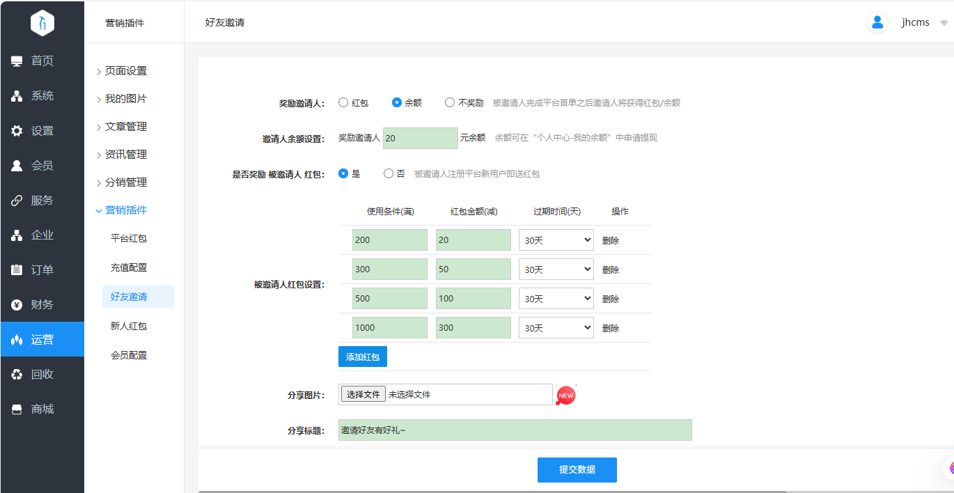Select the 不奖励 radio button
The height and width of the screenshot is (493, 954).
[x=450, y=102]
